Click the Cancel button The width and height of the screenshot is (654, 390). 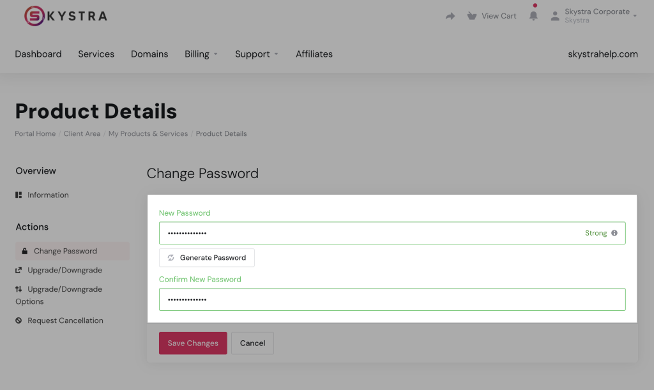coord(252,343)
